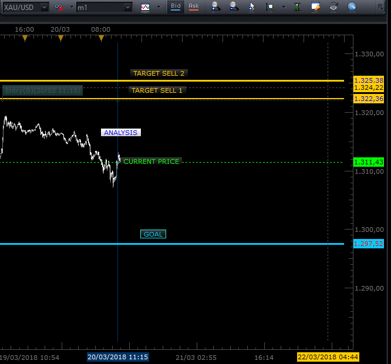Click the zoom in magnifier icon
Screen dimensions: 391x364
point(215,7)
